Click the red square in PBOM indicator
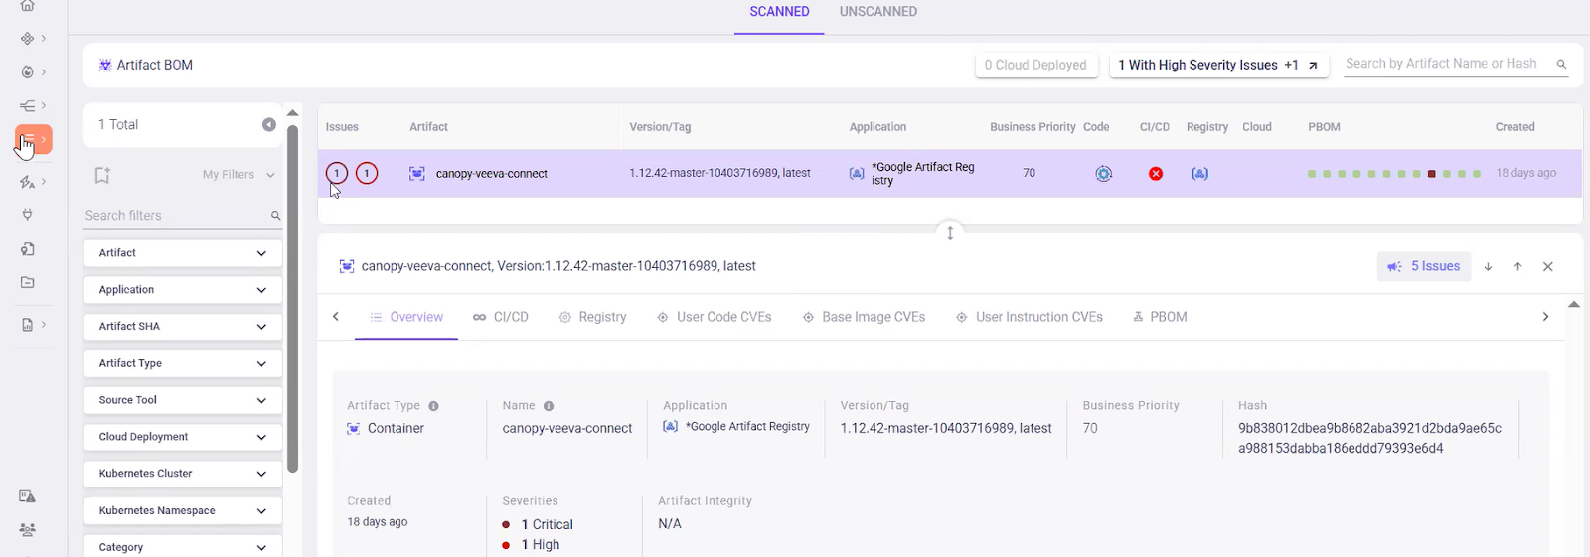The height and width of the screenshot is (557, 1590). [x=1431, y=174]
